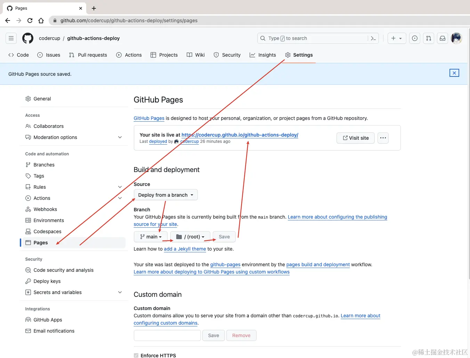Open the issues icon in header
This screenshot has width=470, height=358.
[415, 38]
